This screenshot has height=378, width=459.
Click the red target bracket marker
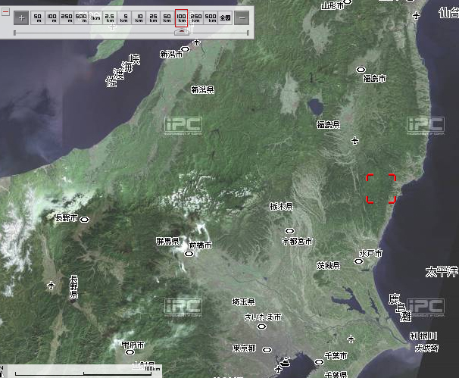pos(381,189)
